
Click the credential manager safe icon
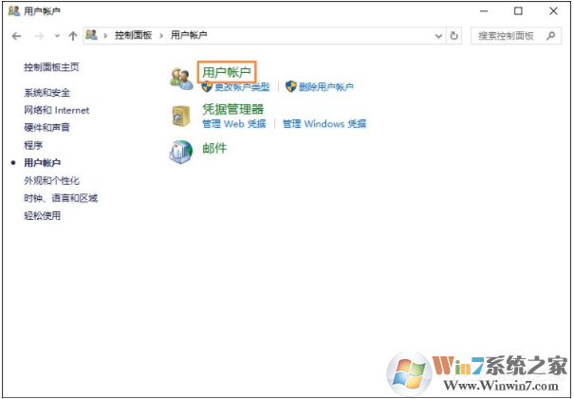(x=181, y=116)
